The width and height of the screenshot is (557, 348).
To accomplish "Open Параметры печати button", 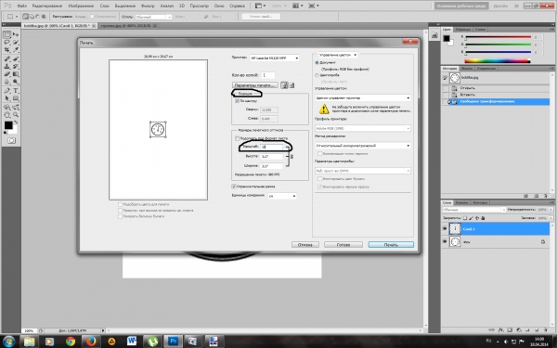I will pos(255,85).
